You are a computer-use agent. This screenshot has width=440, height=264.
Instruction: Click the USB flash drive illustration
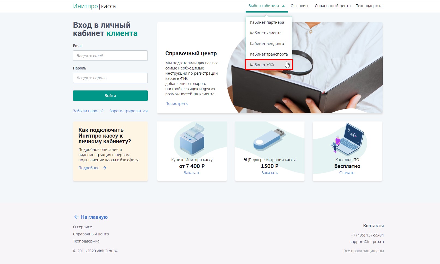tap(269, 139)
